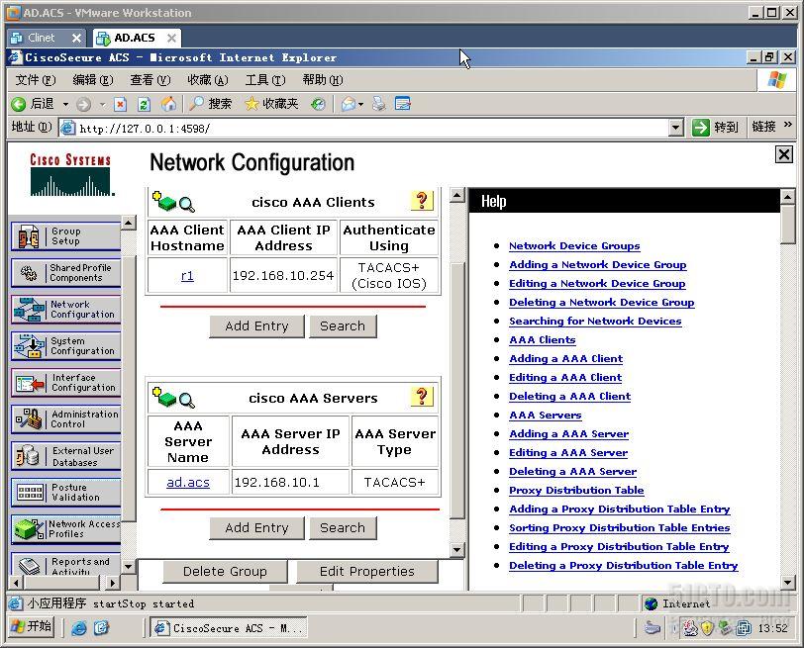This screenshot has width=804, height=648.
Task: Open Adding a AAA Client help link
Action: [565, 358]
